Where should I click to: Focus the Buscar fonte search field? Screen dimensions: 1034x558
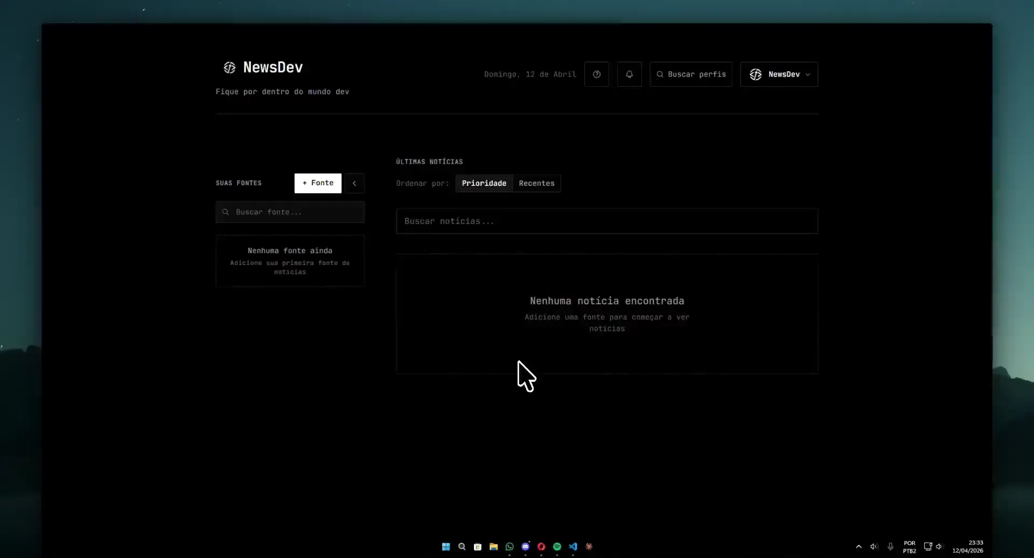pyautogui.click(x=290, y=212)
